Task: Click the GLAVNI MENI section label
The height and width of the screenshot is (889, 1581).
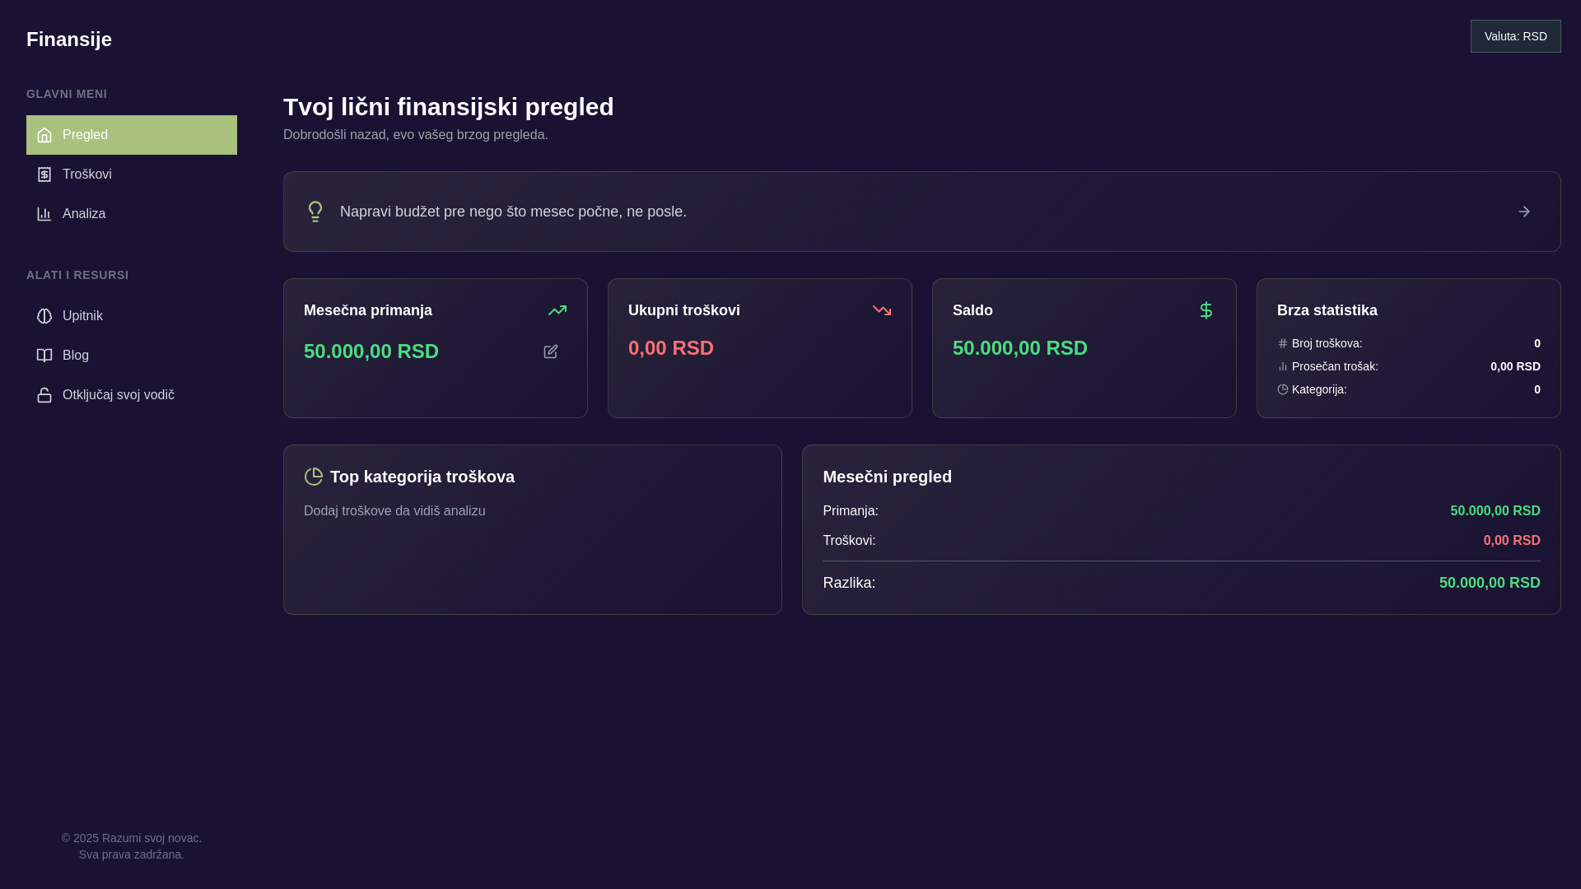Action: click(67, 94)
